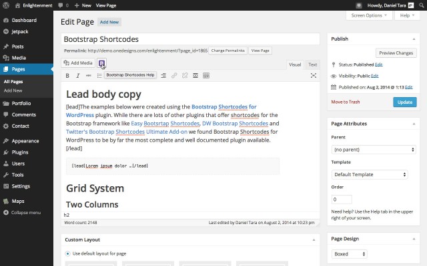This screenshot has height=266, width=427.
Task: Apply right text alignment
Action: point(163,76)
